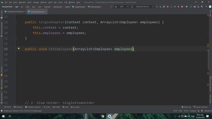
Task: Open the Event Log panel
Action: pyautogui.click(x=186, y=107)
